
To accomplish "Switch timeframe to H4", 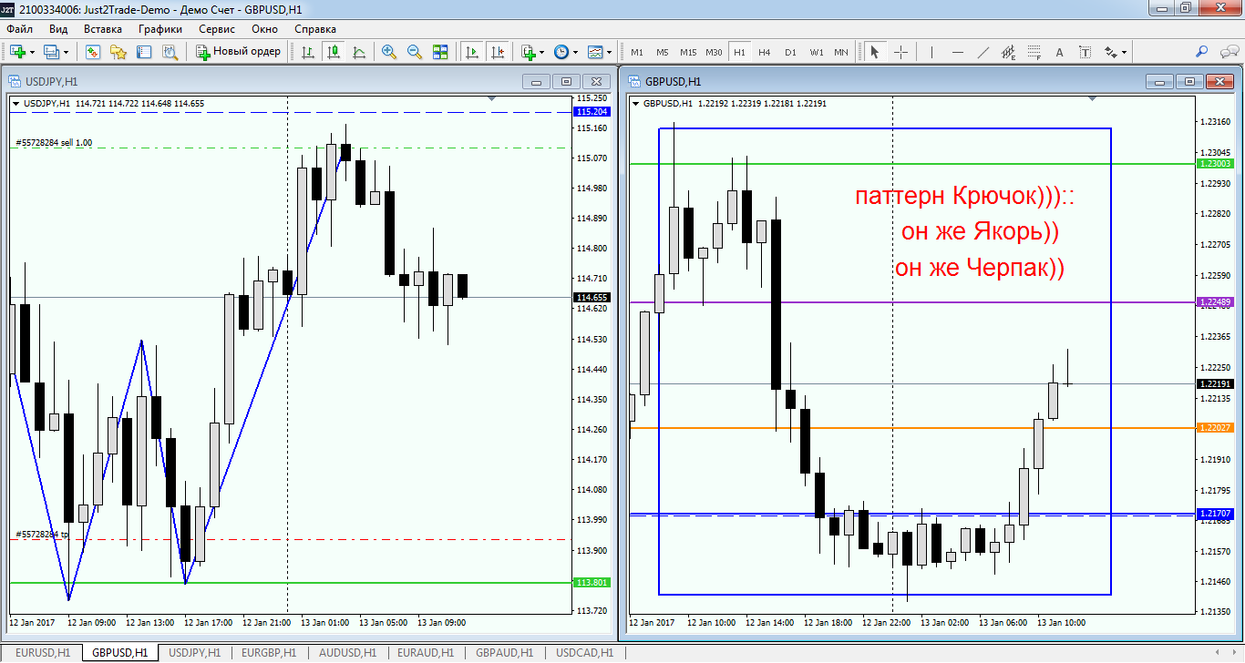I will [764, 52].
